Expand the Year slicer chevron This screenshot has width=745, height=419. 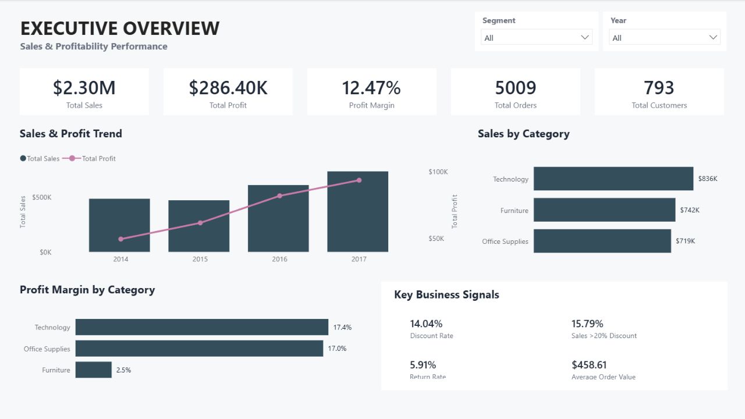tap(713, 37)
